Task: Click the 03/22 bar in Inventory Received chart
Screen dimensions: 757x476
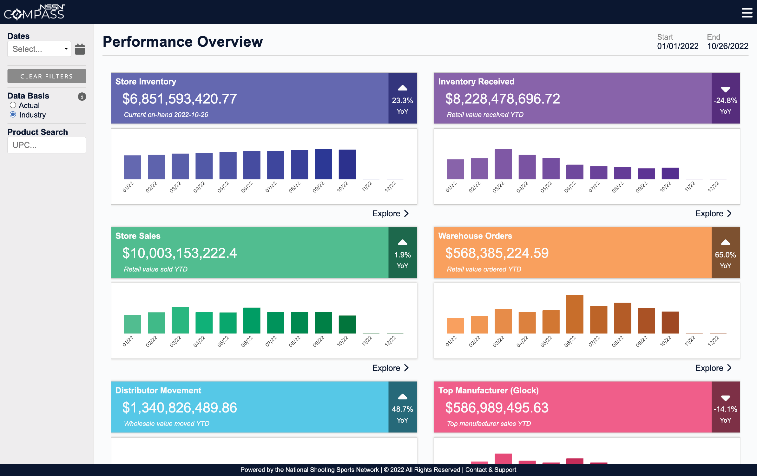Action: point(503,164)
